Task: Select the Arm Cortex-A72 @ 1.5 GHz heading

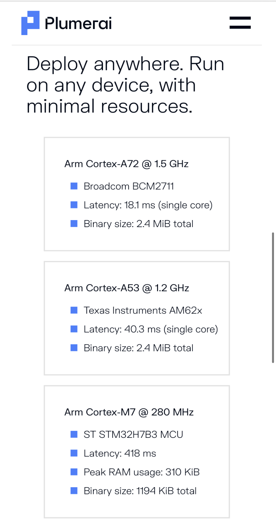Action: click(126, 164)
